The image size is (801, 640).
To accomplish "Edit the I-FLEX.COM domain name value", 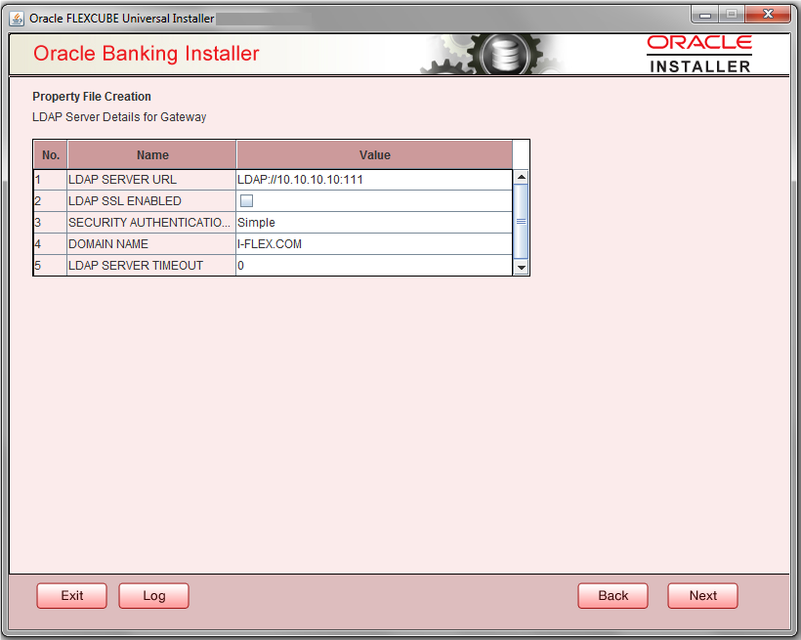I will point(374,244).
